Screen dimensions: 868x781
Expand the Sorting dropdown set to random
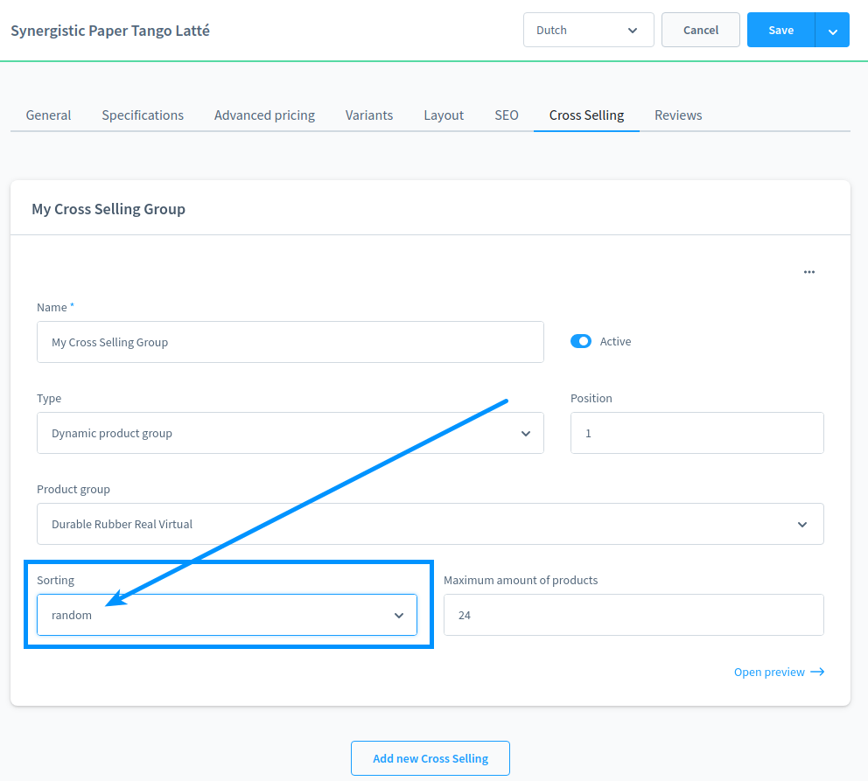point(227,615)
